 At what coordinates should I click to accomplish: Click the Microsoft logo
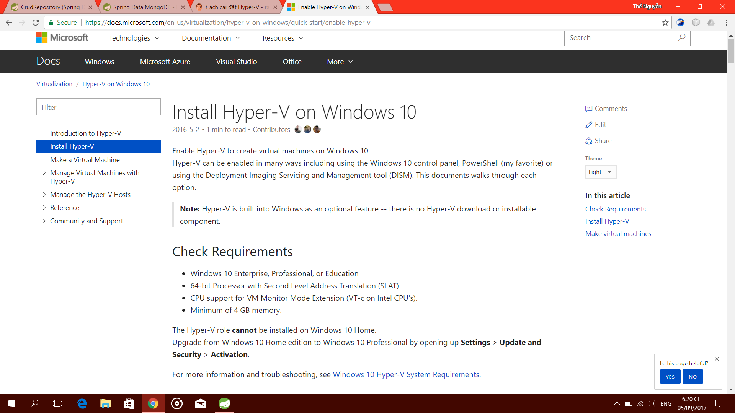[62, 37]
